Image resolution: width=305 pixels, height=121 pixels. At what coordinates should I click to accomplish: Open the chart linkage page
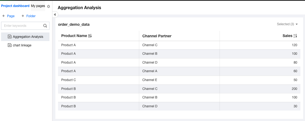tap(22, 45)
